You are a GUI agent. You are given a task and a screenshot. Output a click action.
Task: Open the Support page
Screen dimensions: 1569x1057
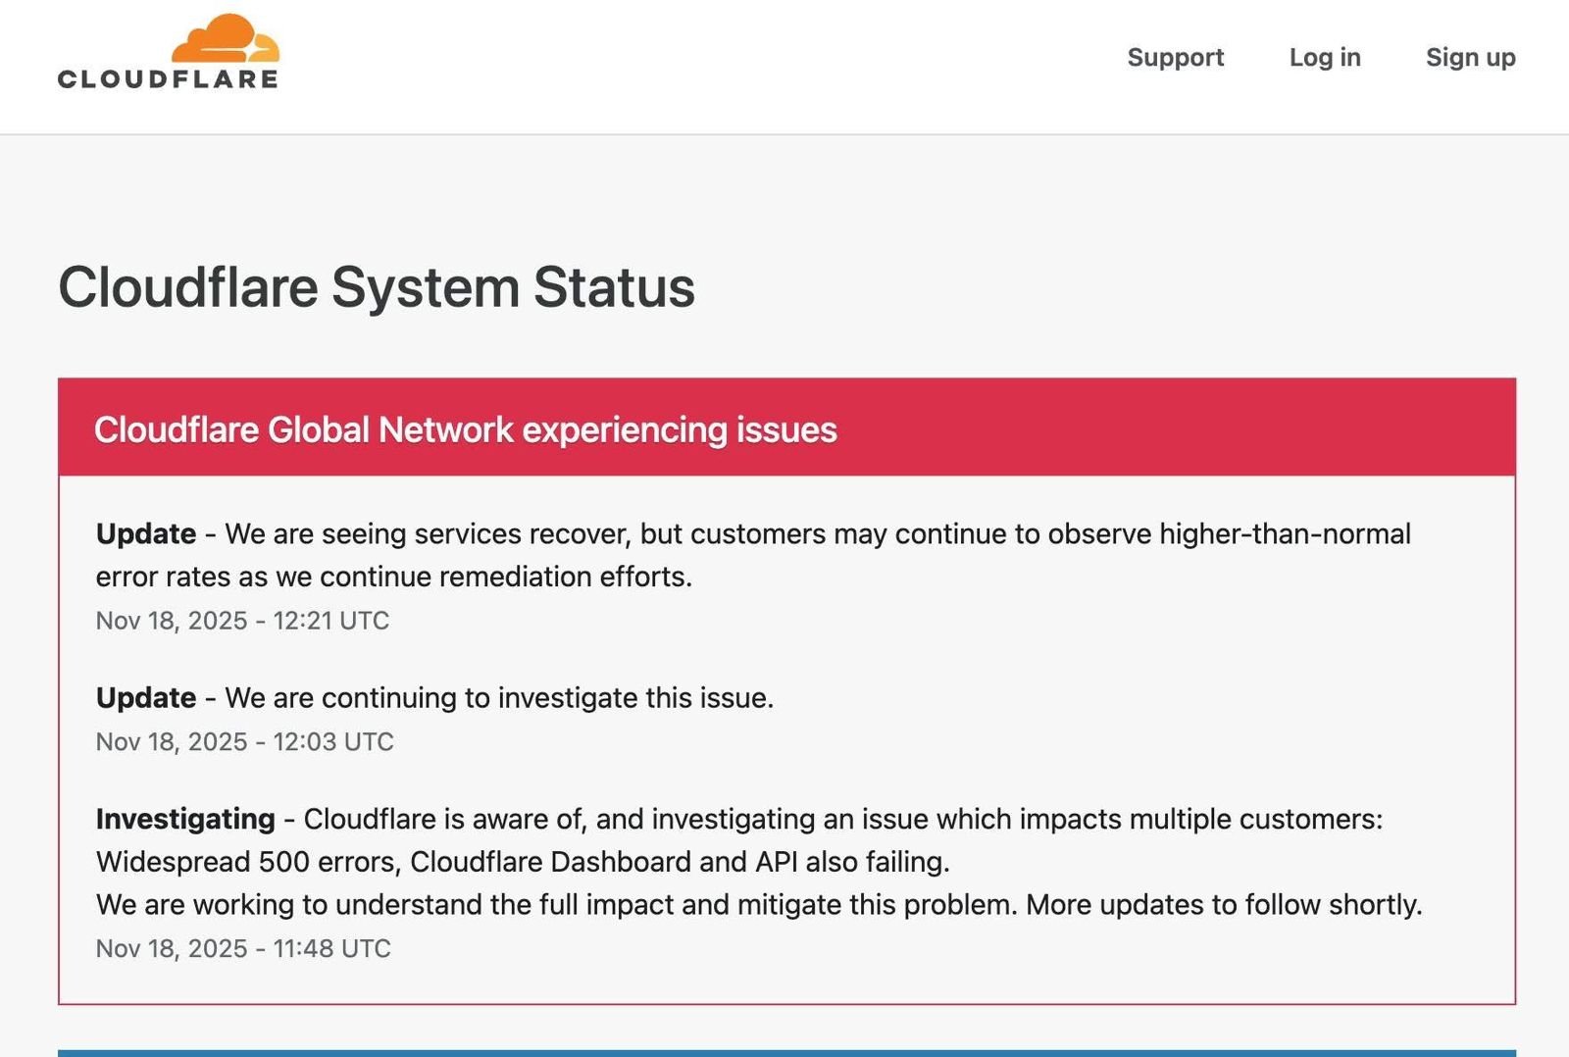pyautogui.click(x=1175, y=58)
